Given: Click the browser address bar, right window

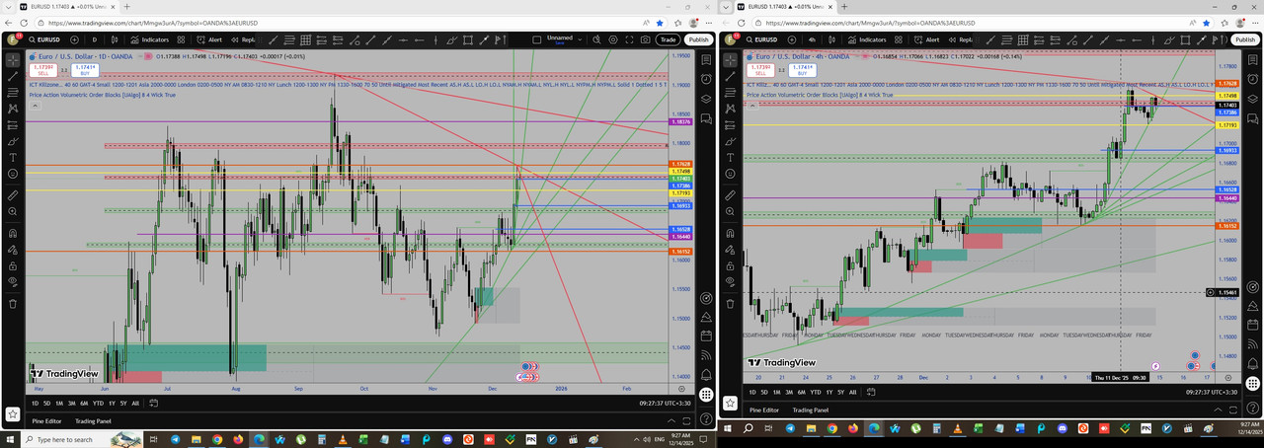Looking at the screenshot, I should 983,23.
